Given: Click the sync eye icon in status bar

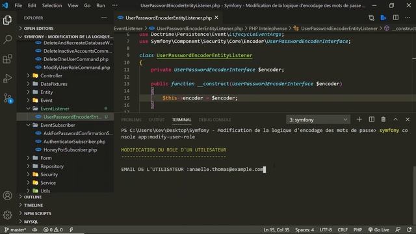Looking at the screenshot, I should pyautogui.click(x=34, y=229).
